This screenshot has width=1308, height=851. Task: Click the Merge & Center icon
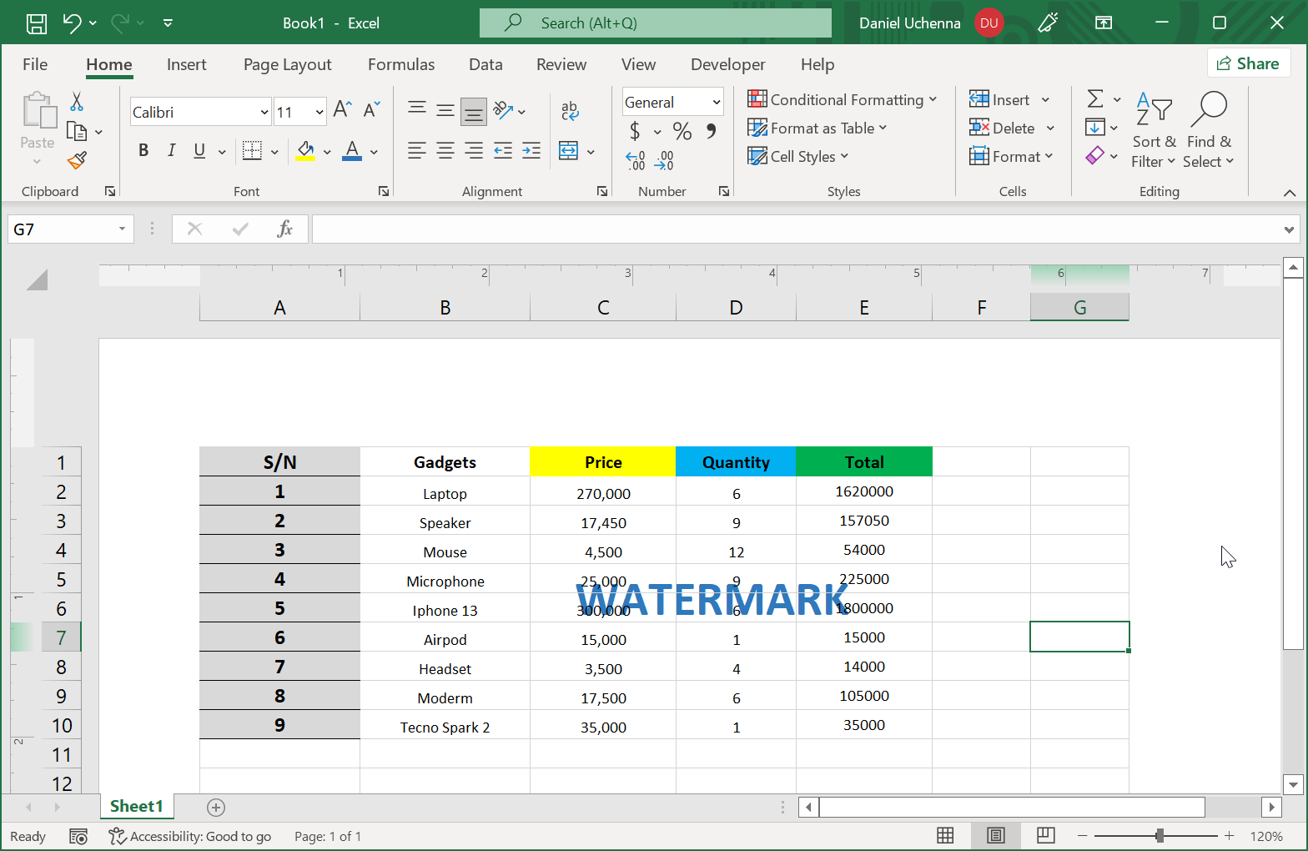[x=569, y=151]
